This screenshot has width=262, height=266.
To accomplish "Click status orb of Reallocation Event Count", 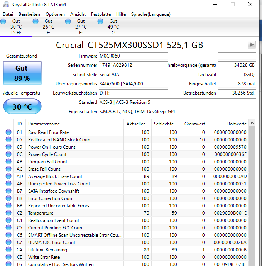I will [x=8, y=220].
